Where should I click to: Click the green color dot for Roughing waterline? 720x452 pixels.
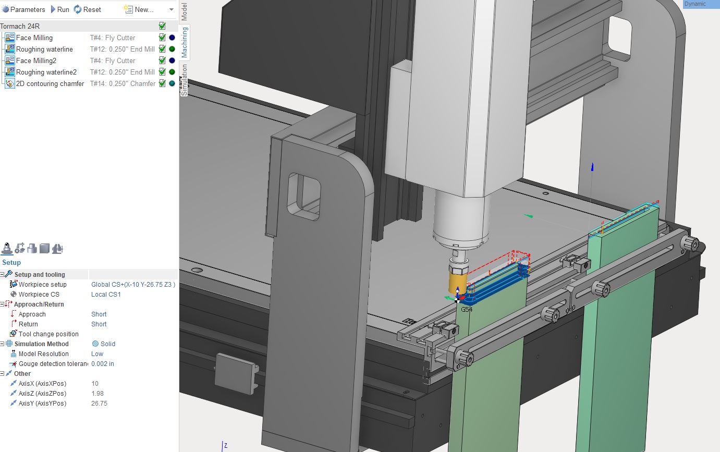tap(172, 49)
